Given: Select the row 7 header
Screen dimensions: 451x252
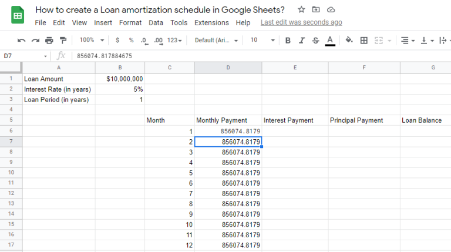Looking at the screenshot, I should (x=11, y=141).
